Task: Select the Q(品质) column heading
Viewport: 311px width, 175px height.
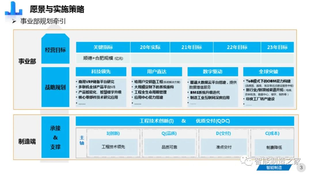Action: point(169,133)
